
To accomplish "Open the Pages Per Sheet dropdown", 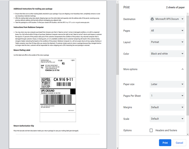I will [x=167, y=96].
